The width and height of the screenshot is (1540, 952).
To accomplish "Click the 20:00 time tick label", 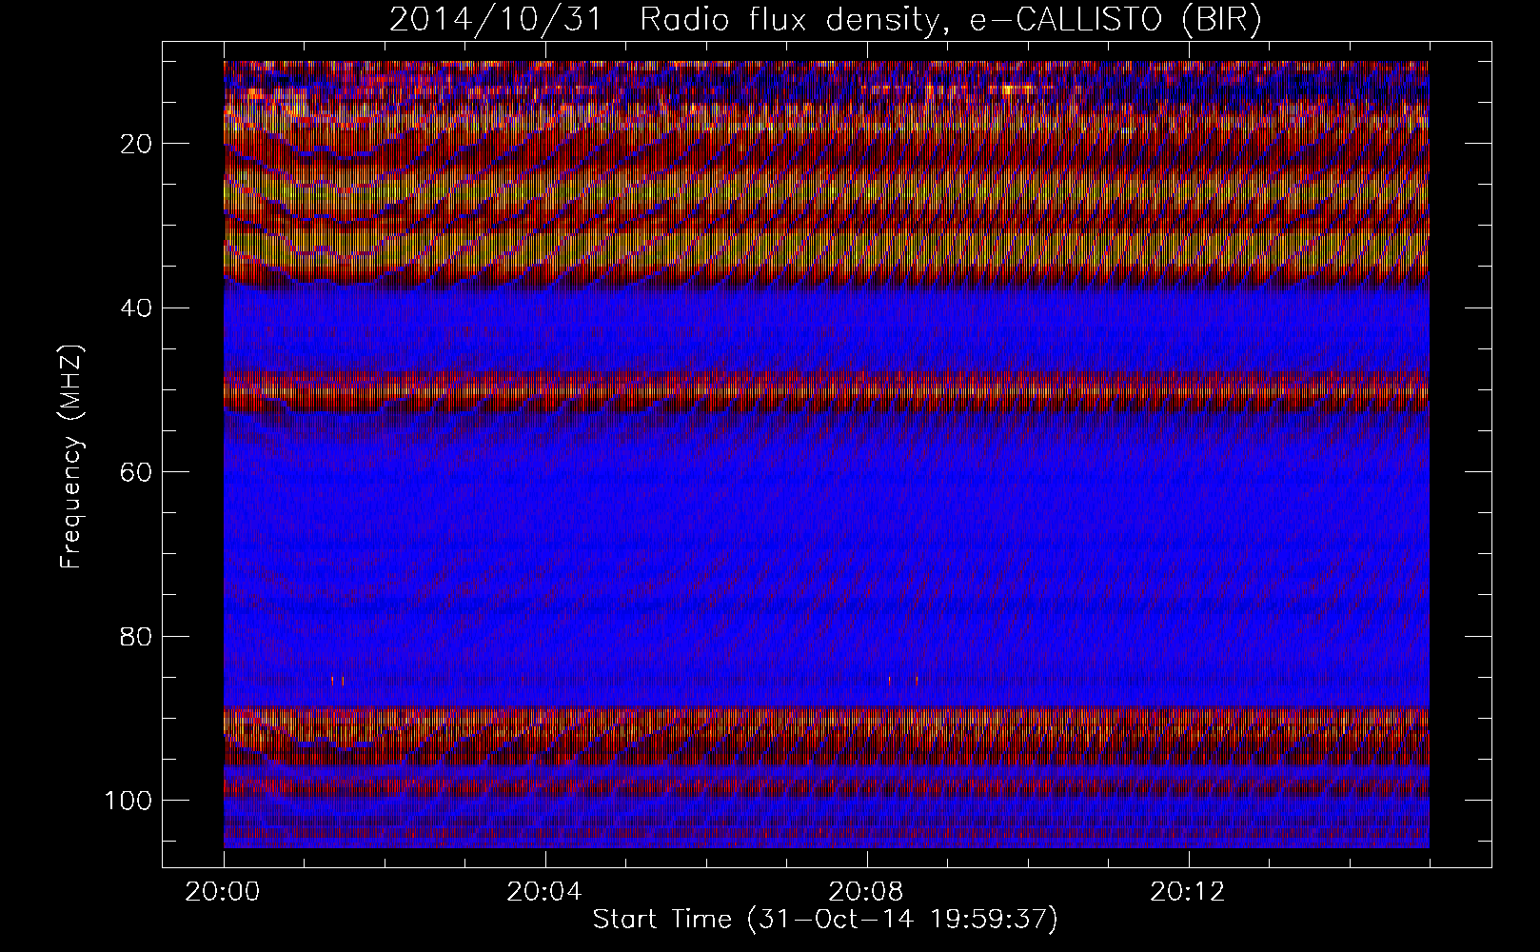I will [224, 892].
